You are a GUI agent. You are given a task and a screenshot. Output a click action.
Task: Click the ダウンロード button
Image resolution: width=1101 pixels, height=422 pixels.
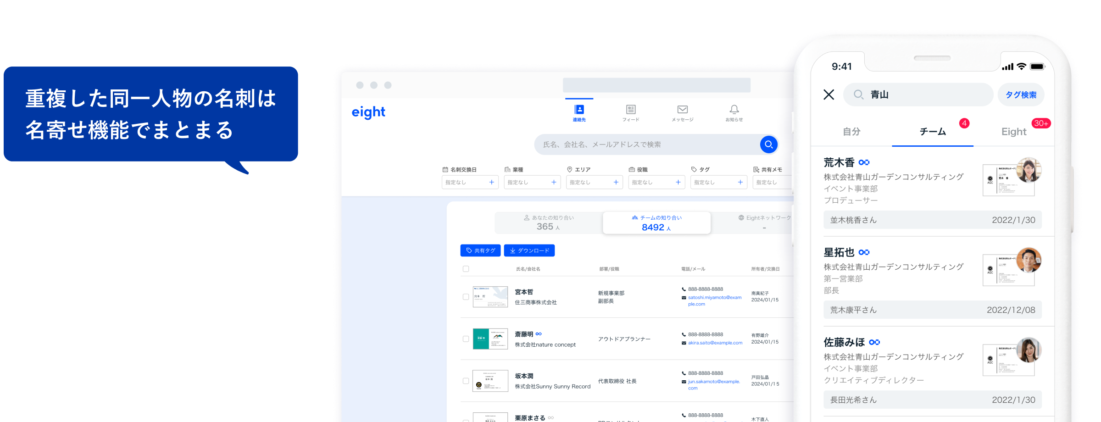click(x=529, y=250)
